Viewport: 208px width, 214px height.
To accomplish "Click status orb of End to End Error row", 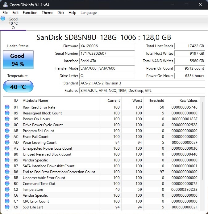I will click(7, 172).
